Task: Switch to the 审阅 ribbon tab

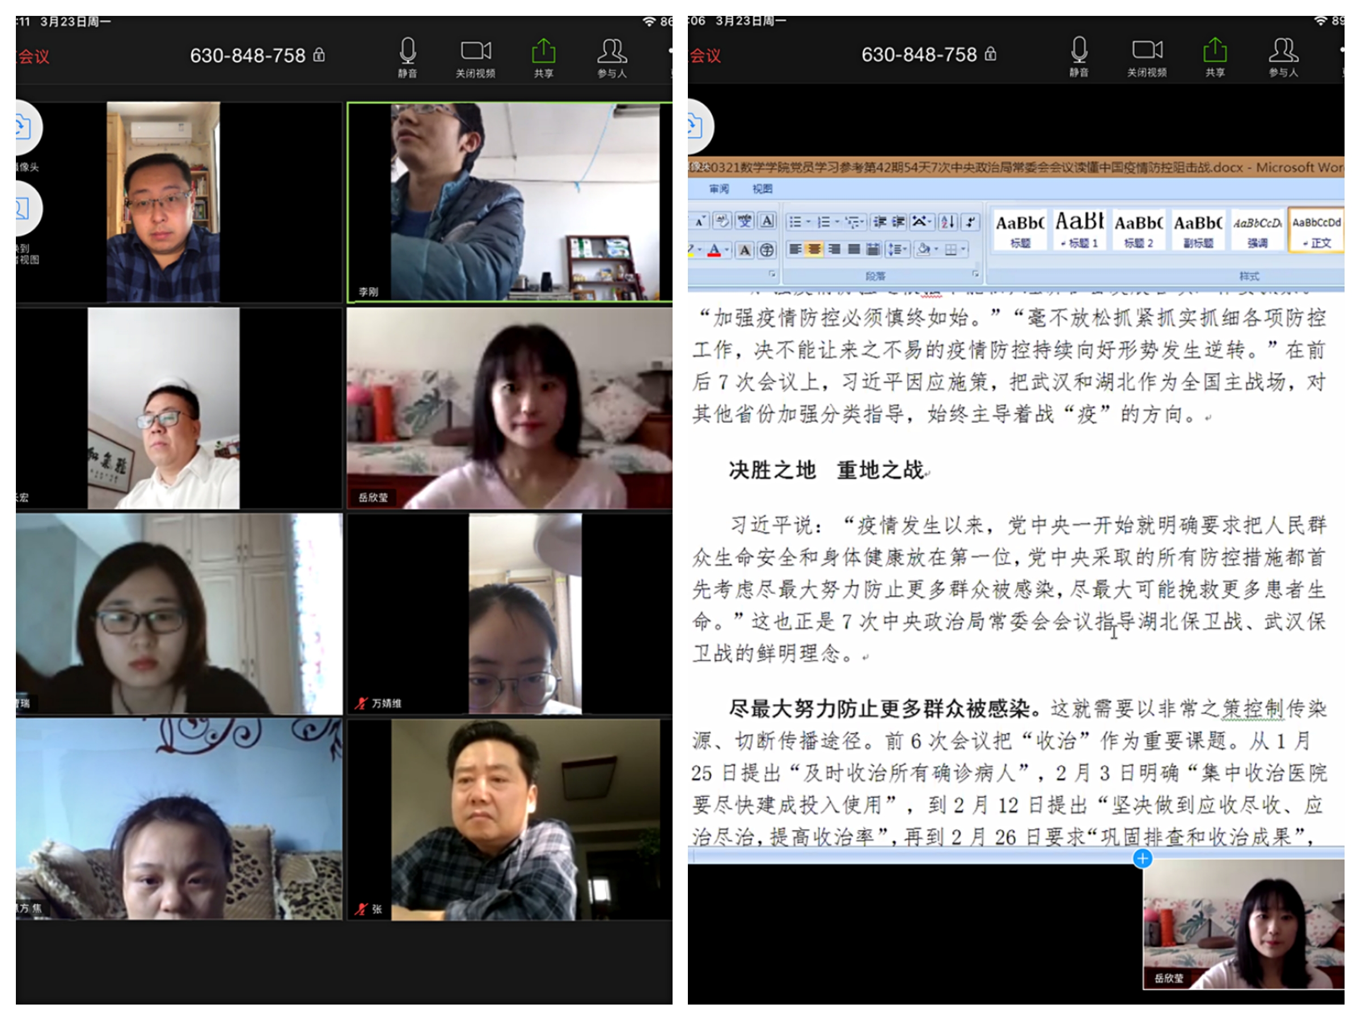Action: 718,189
